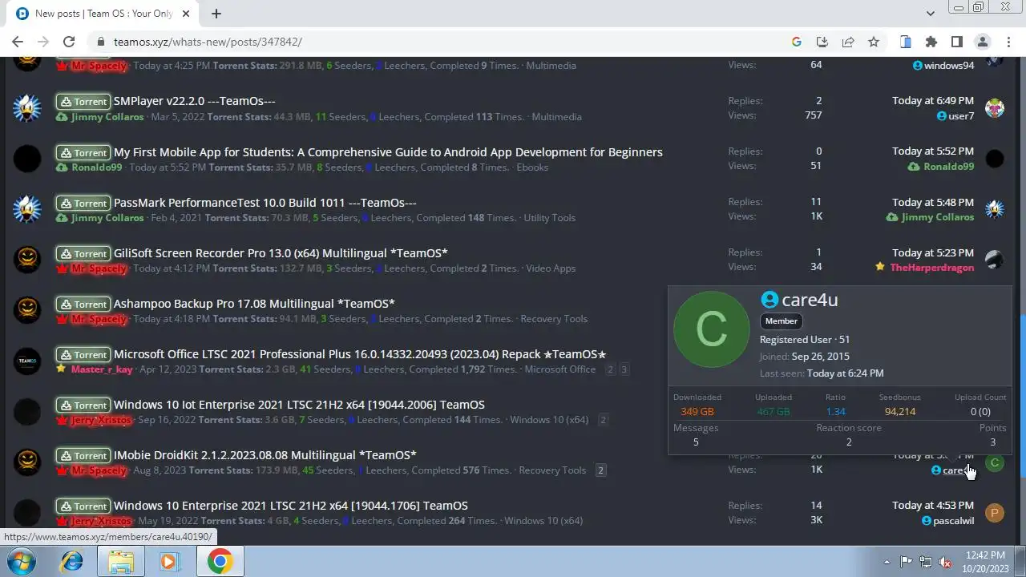This screenshot has height=577, width=1026.
Task: Click the green C avatar beside care4u
Action: (x=995, y=462)
